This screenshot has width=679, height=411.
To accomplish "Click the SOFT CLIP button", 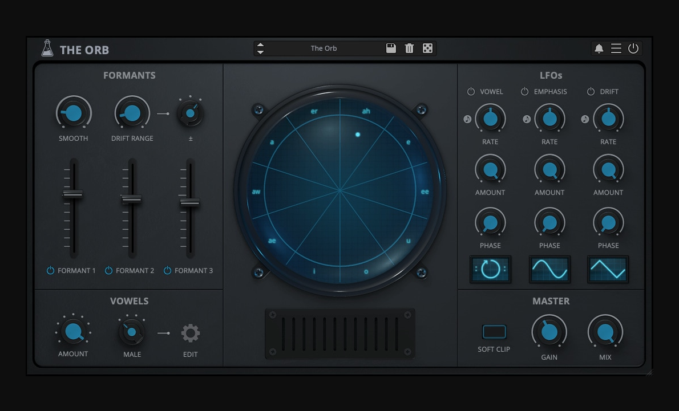I will click(x=494, y=332).
